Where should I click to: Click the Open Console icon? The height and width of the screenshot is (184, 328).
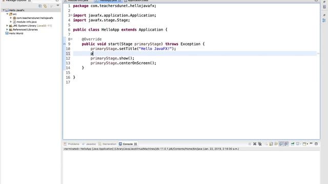[304, 144]
